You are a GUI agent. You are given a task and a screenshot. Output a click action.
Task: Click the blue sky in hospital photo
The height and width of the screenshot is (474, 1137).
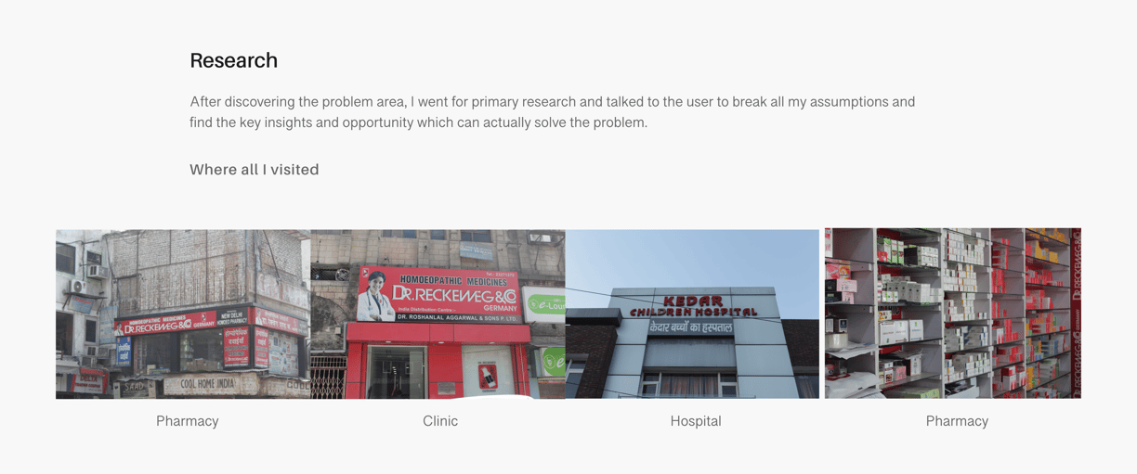tap(692, 260)
